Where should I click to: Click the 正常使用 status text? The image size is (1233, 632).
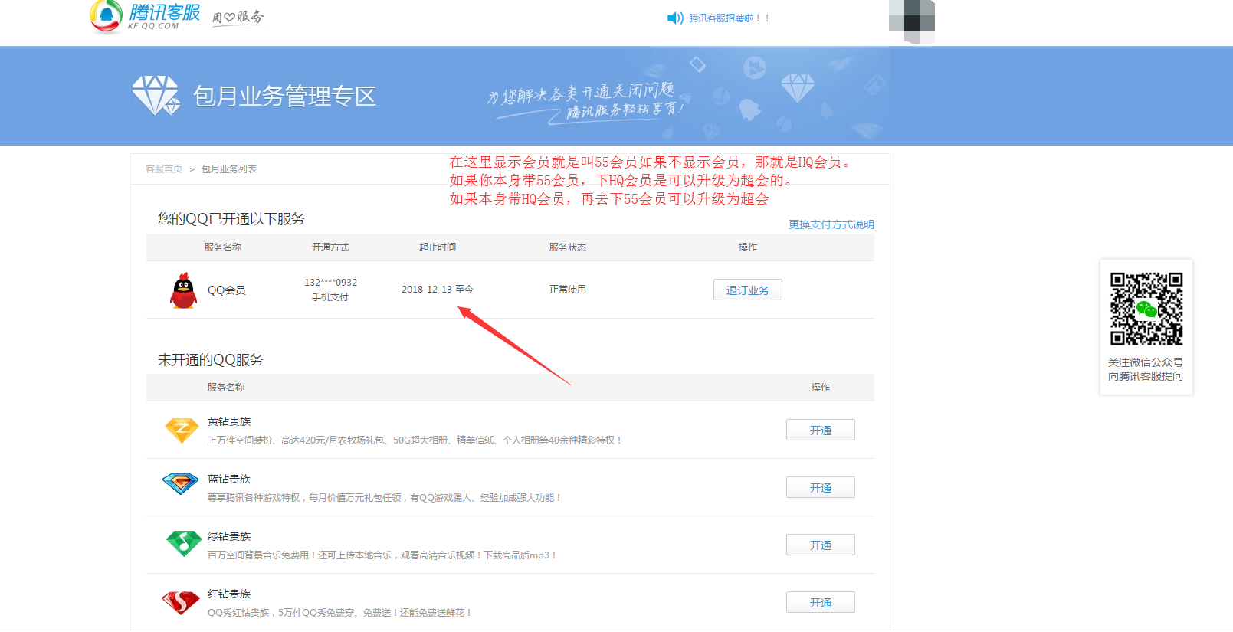point(568,290)
